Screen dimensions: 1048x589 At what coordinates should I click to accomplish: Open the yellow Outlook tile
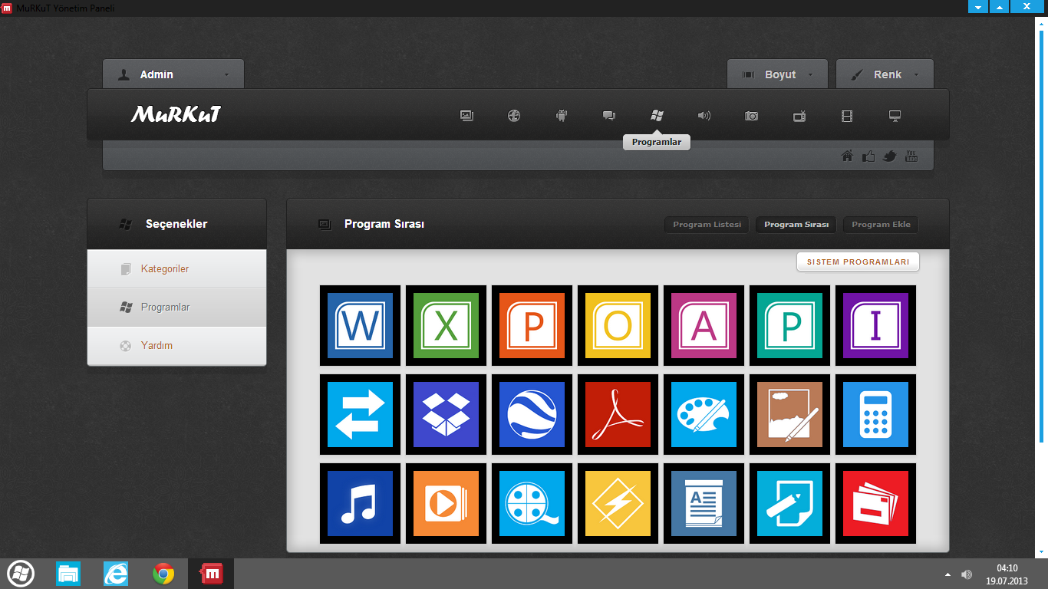pos(618,326)
